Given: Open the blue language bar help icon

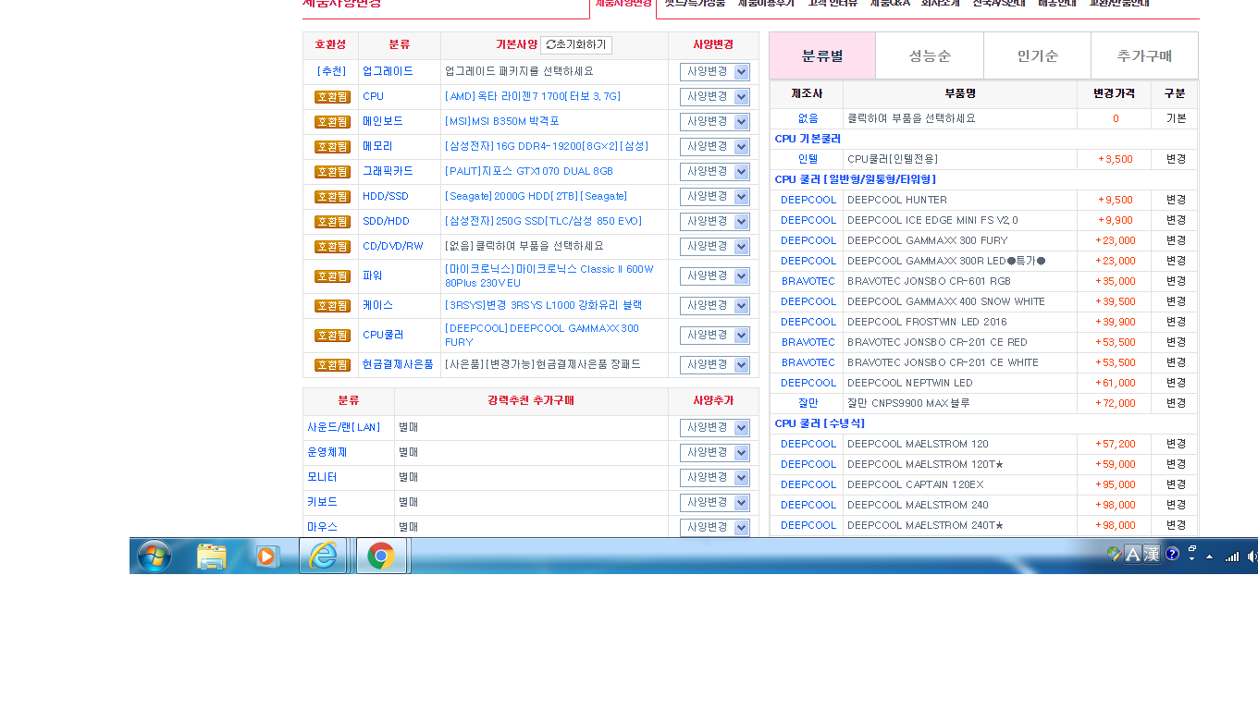Looking at the screenshot, I should coord(1172,554).
